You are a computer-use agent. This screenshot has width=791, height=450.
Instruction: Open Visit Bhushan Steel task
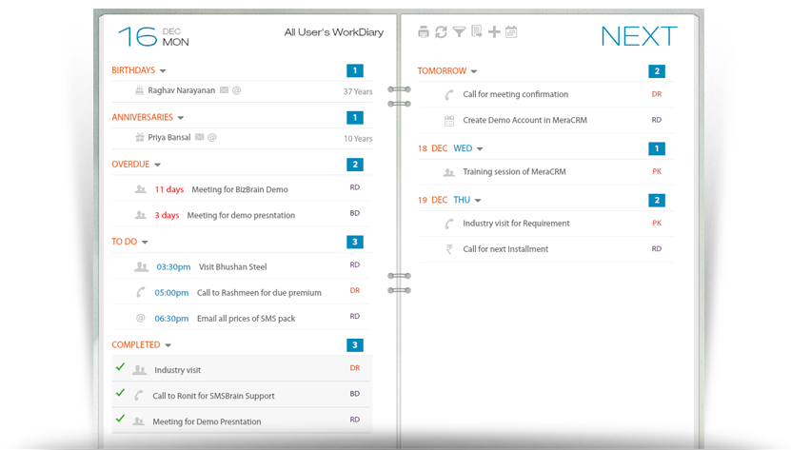232,267
